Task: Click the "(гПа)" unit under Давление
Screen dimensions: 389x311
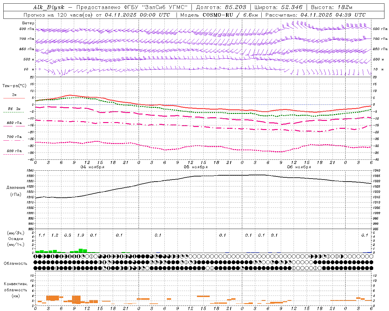Action: [x=16, y=194]
